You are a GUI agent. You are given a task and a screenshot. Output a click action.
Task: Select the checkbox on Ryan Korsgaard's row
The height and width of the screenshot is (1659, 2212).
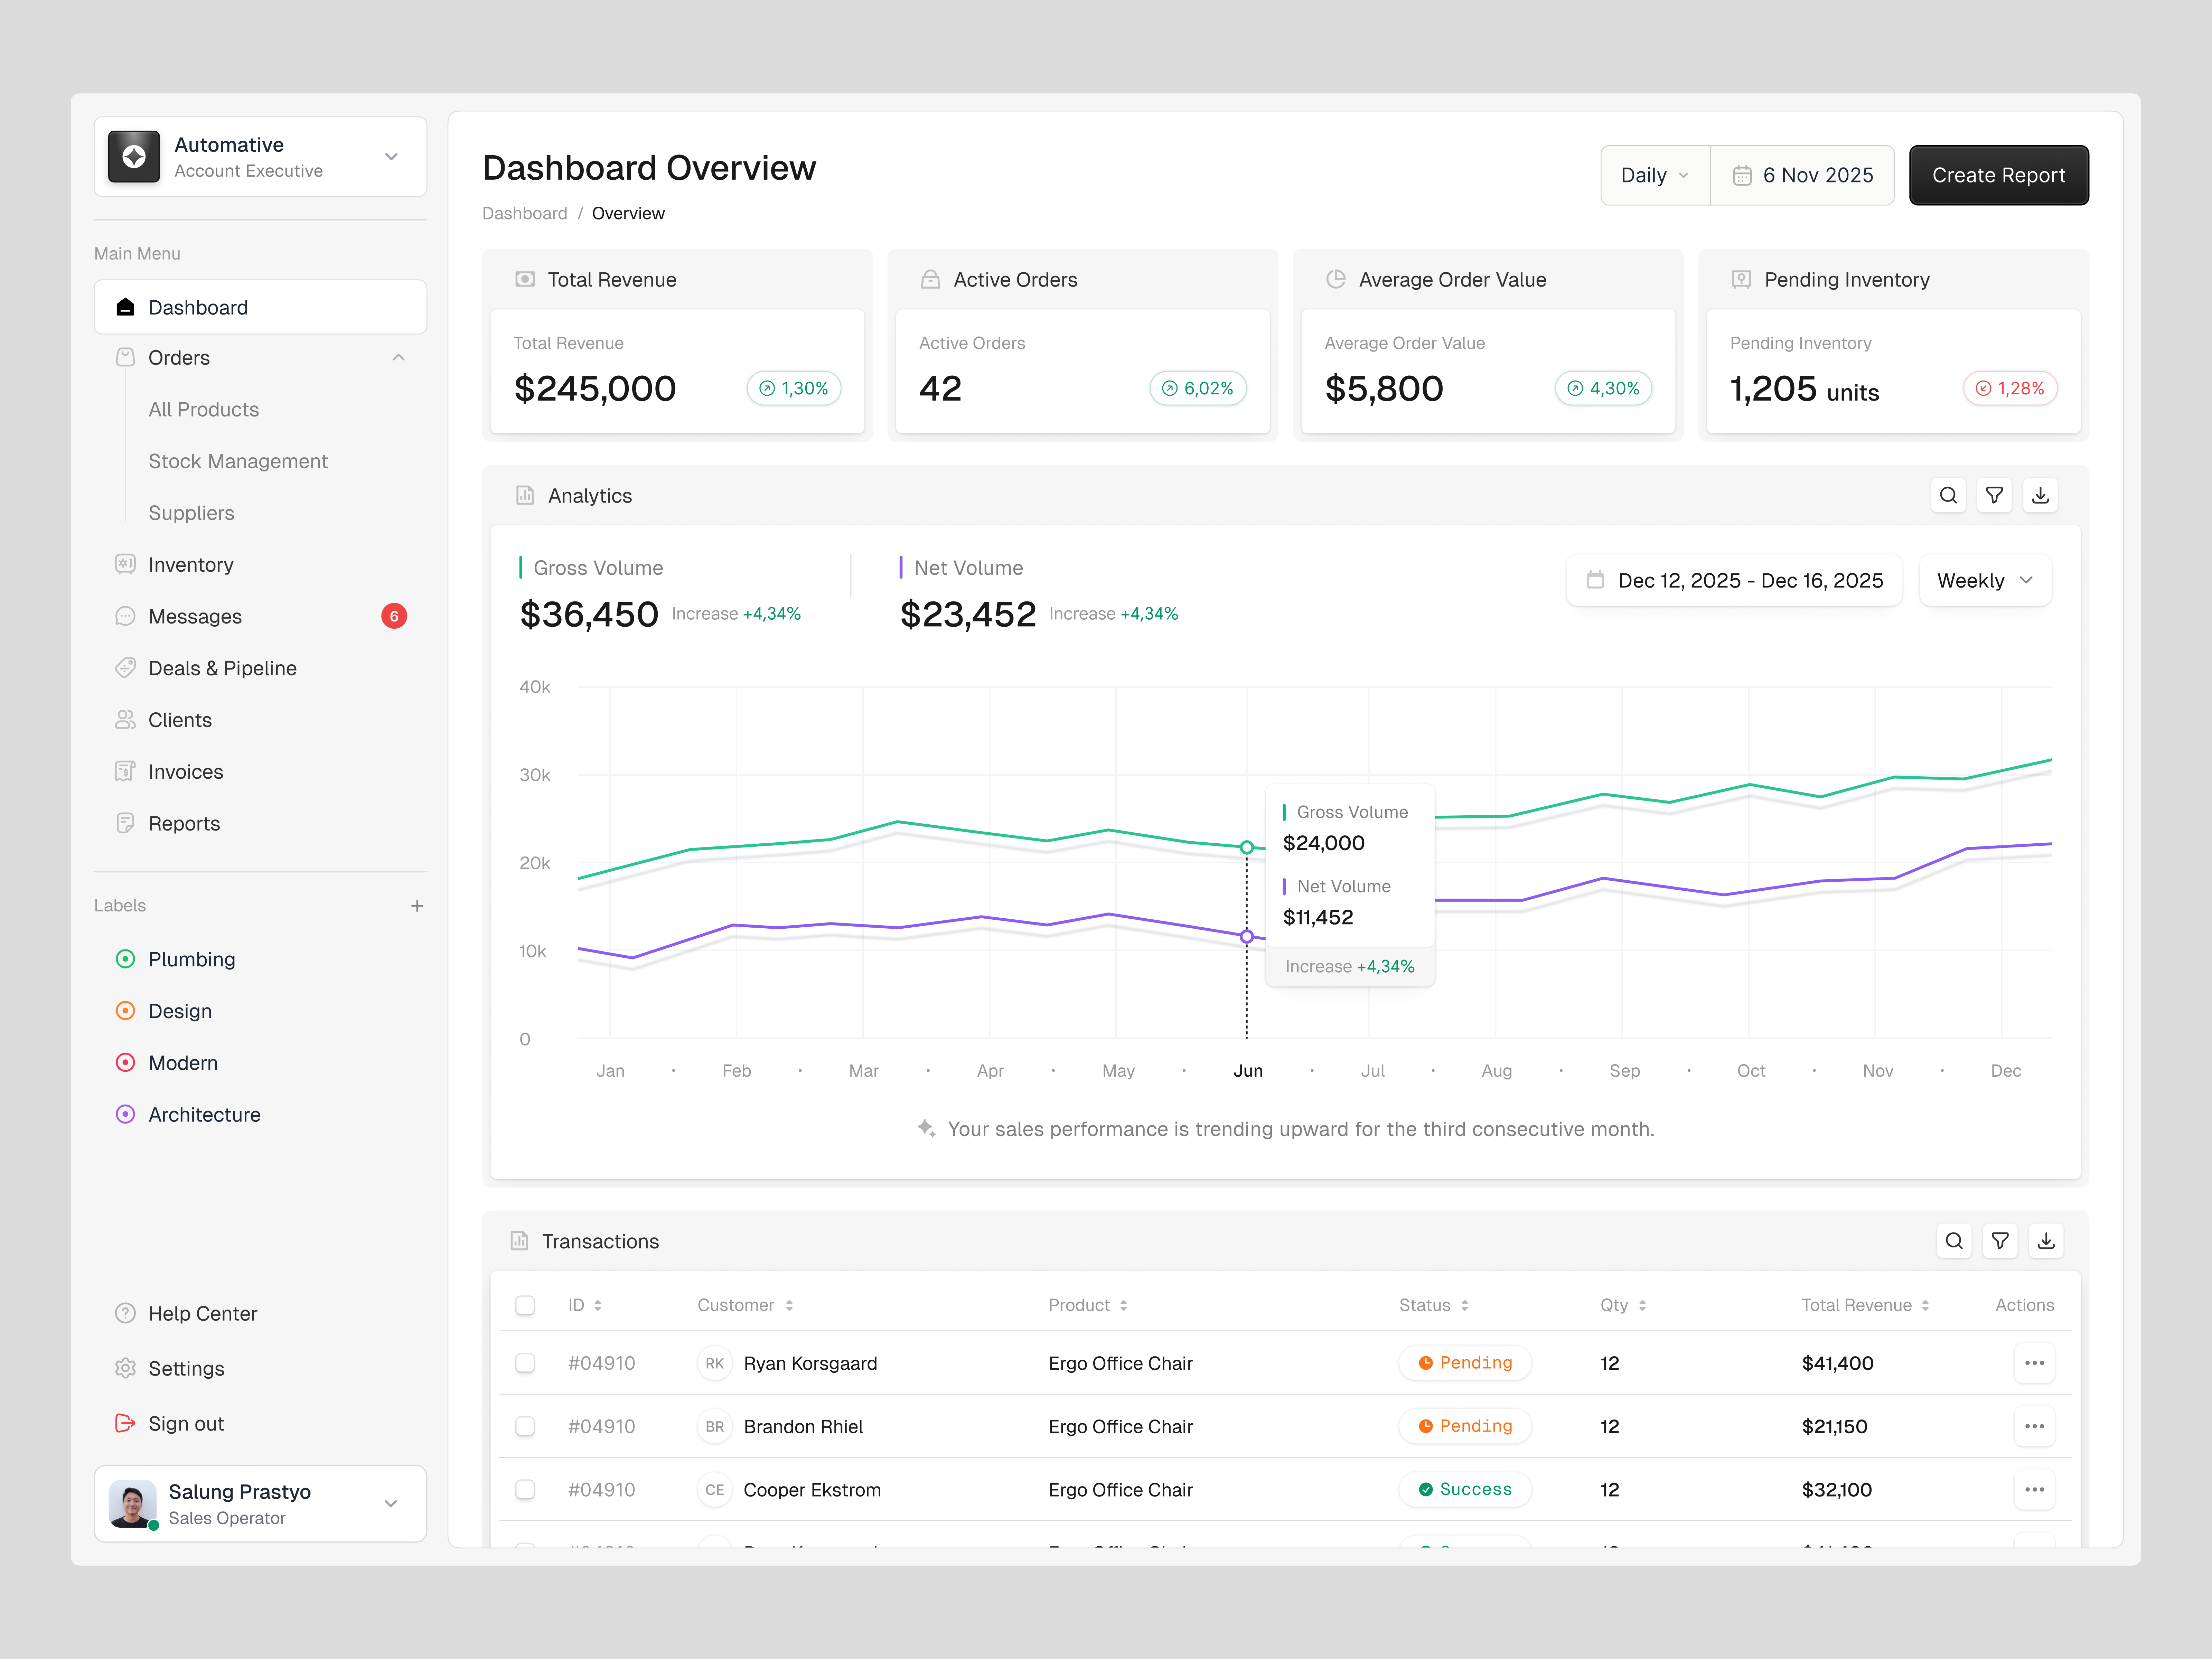point(525,1363)
